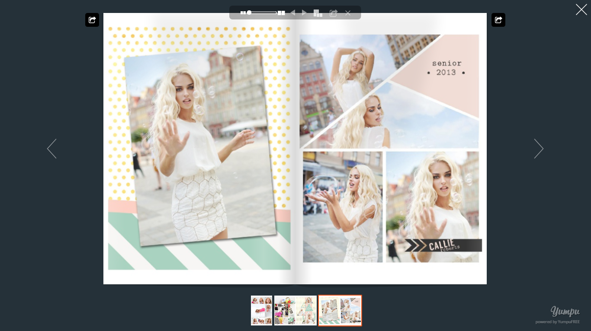Open the page thumbnail overview icon
The height and width of the screenshot is (331, 591).
tap(318, 13)
